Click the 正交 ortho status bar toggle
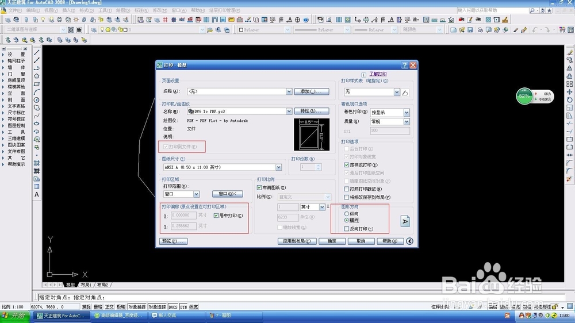 [109, 306]
